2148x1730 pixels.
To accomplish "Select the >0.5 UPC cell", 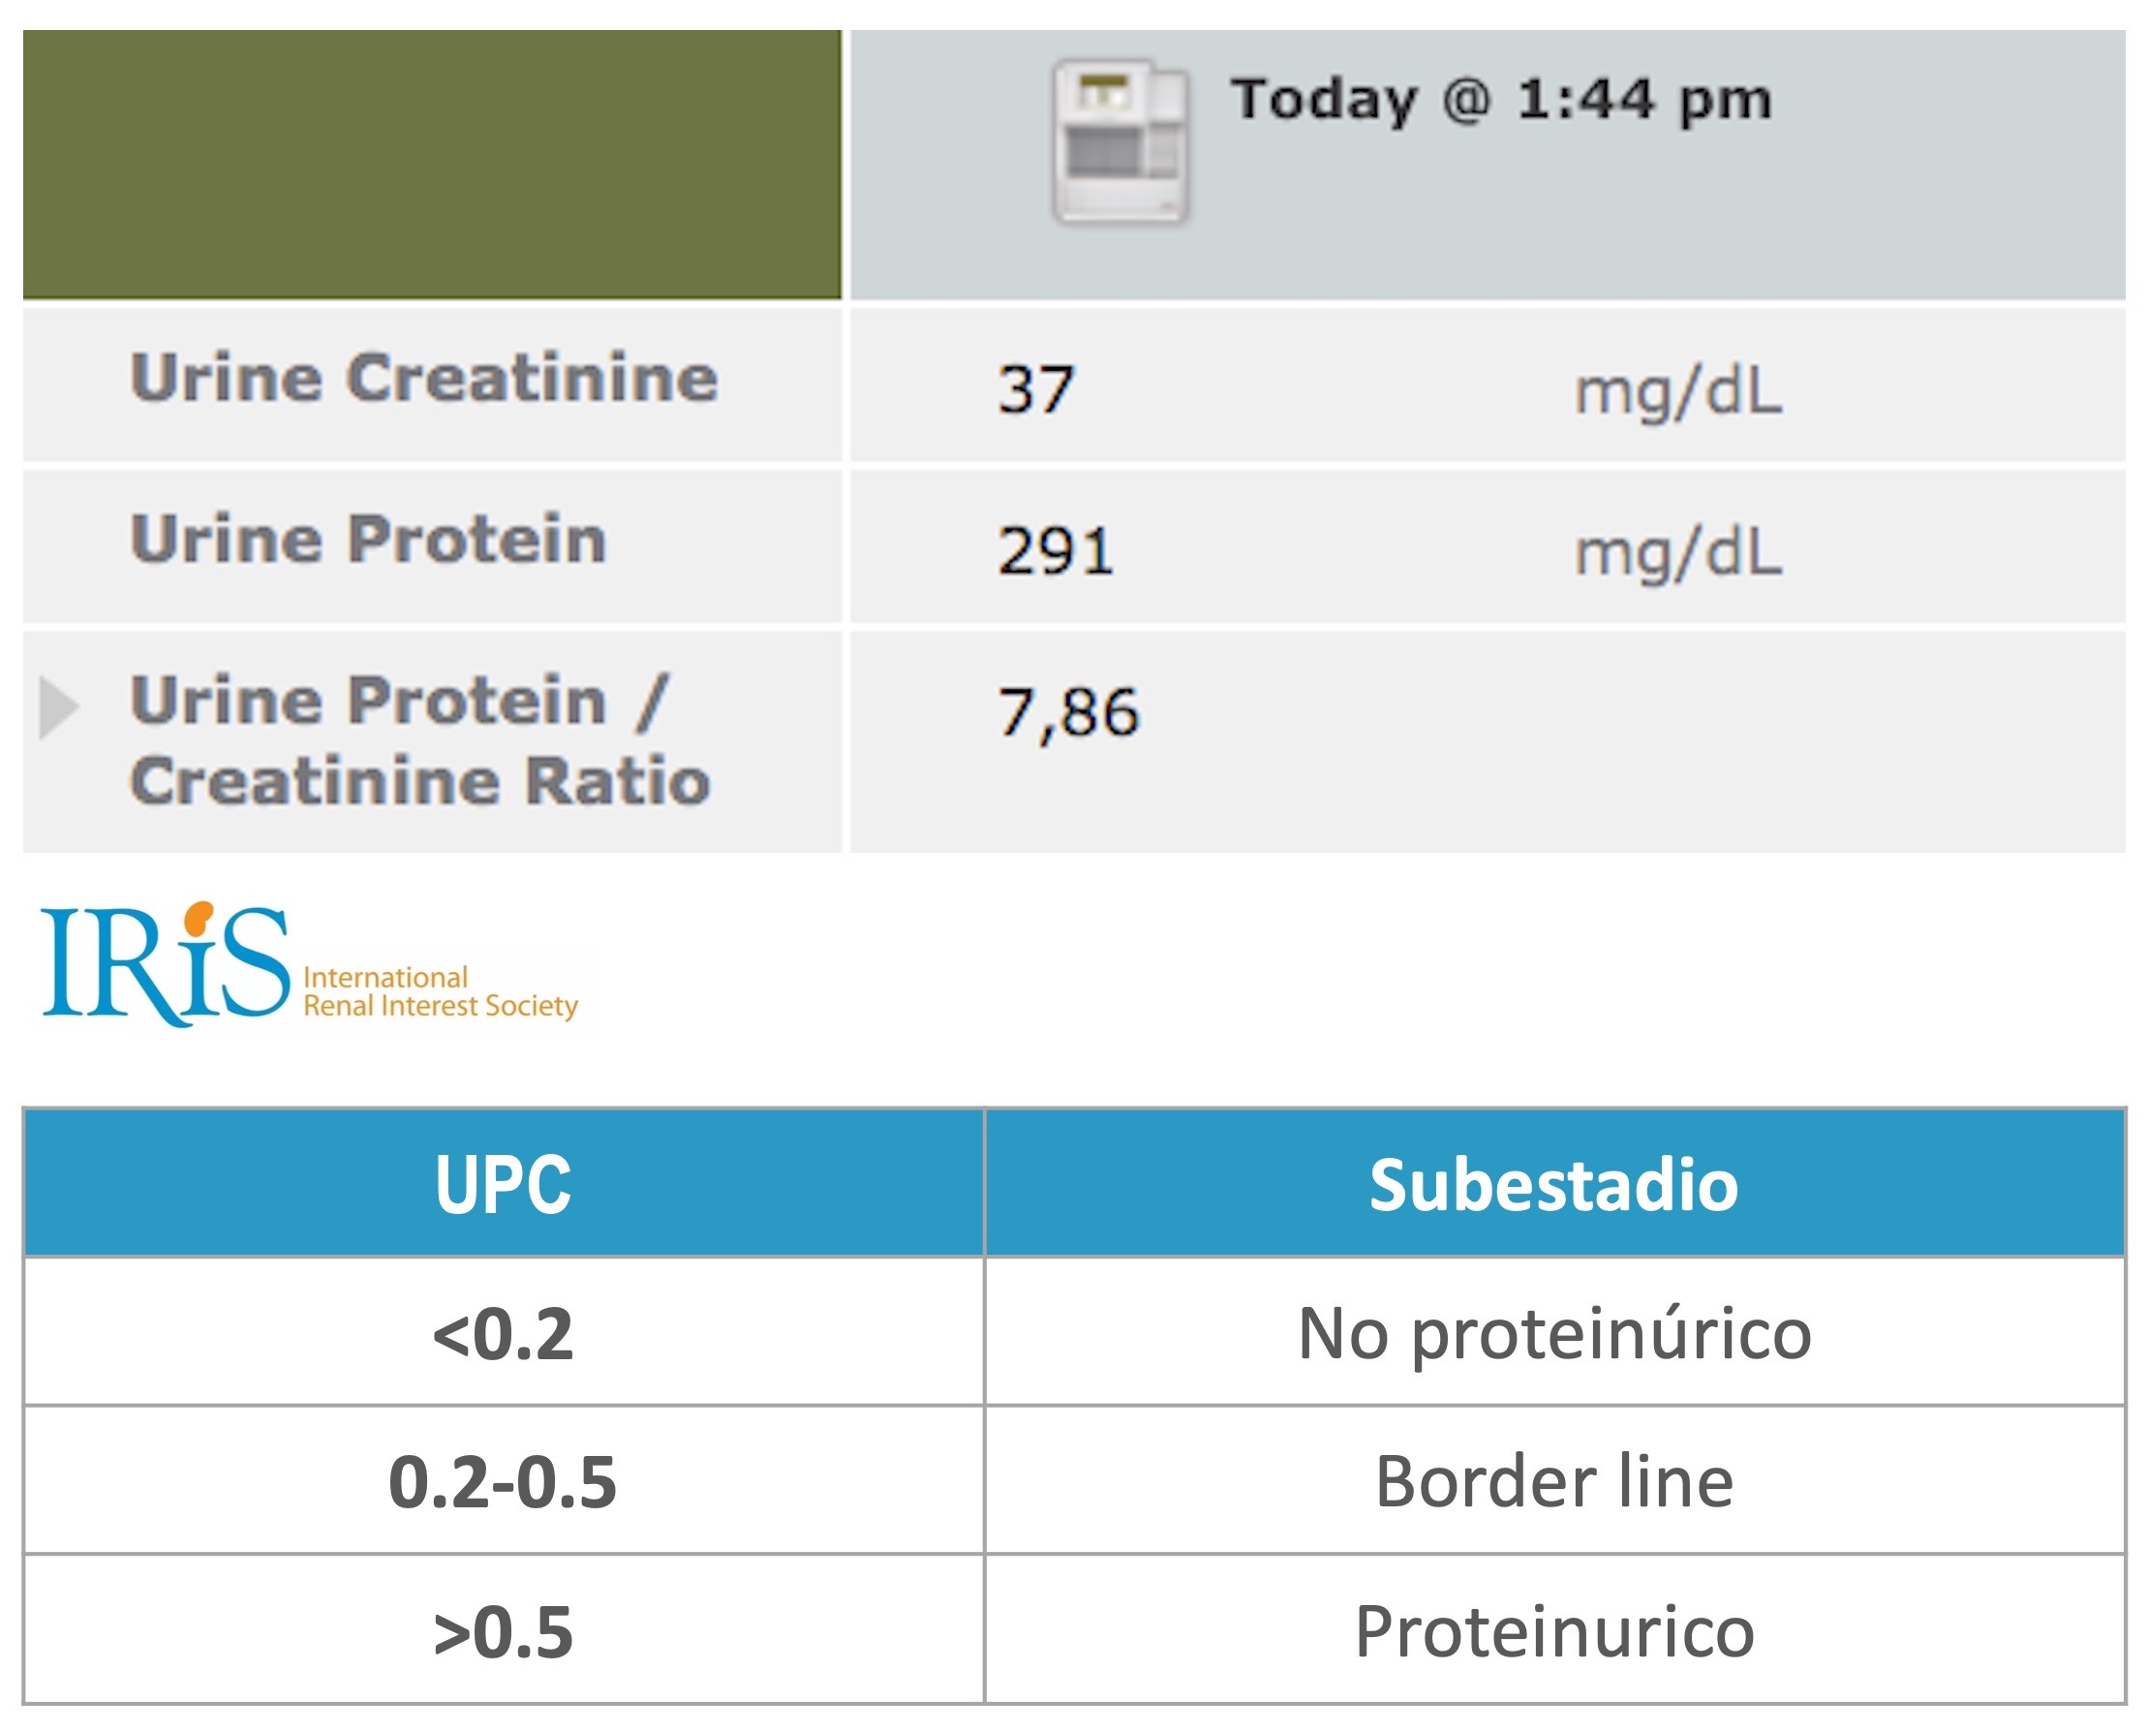I will pos(504,1629).
